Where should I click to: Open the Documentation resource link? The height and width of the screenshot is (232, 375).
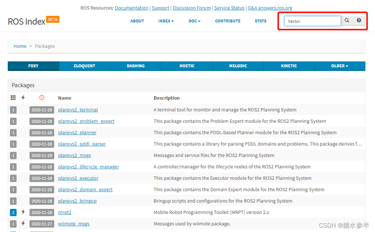click(x=132, y=8)
